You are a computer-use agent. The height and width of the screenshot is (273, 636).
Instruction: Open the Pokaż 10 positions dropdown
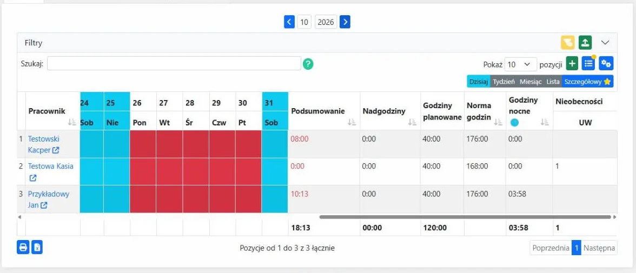(x=521, y=64)
